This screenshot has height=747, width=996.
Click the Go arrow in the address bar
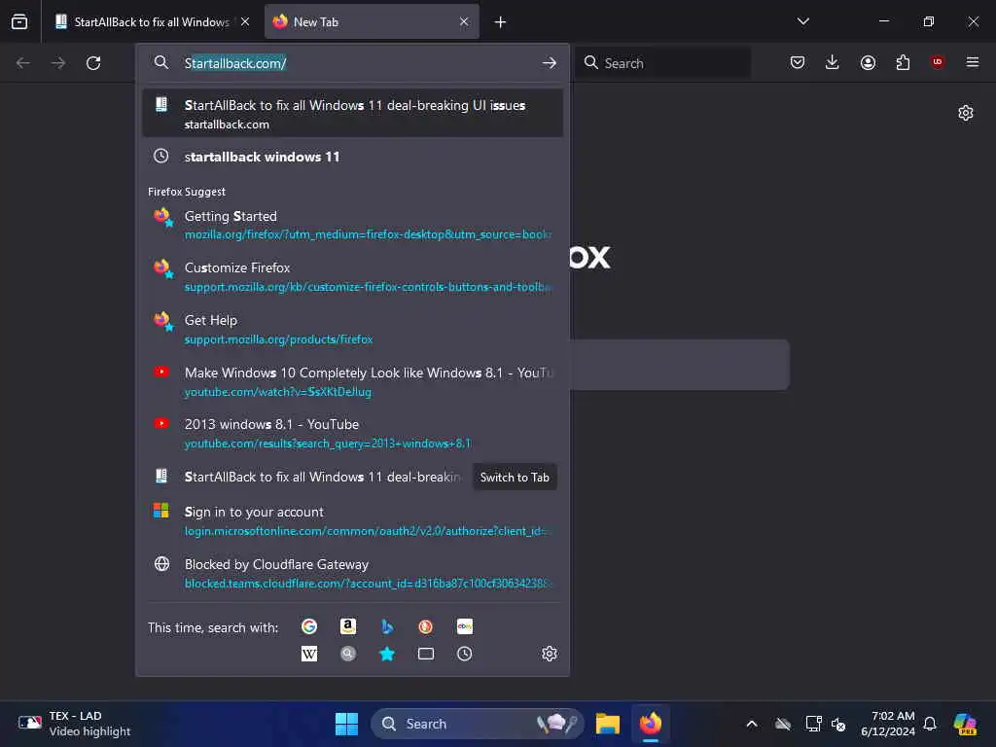[x=550, y=63]
